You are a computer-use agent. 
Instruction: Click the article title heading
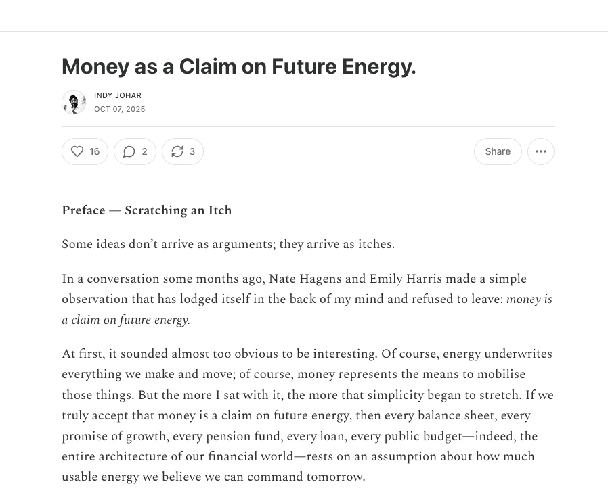(x=238, y=66)
